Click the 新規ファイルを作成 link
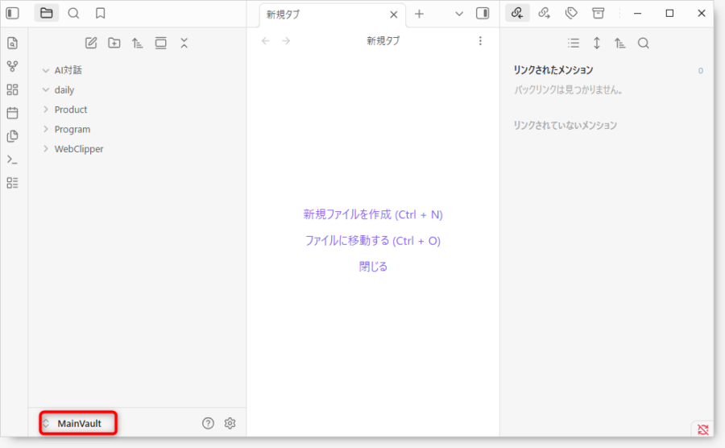 point(373,214)
